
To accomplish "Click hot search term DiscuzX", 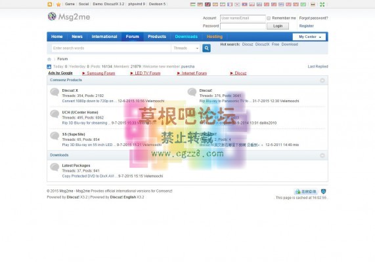I will [262, 45].
